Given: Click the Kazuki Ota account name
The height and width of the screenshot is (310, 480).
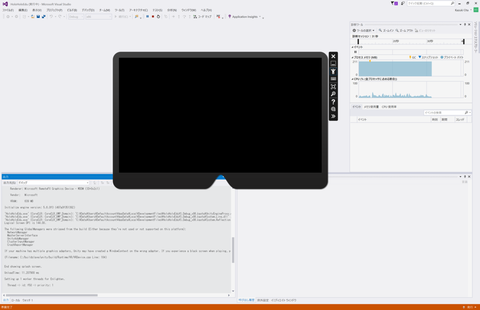Looking at the screenshot, I should pyautogui.click(x=462, y=10).
